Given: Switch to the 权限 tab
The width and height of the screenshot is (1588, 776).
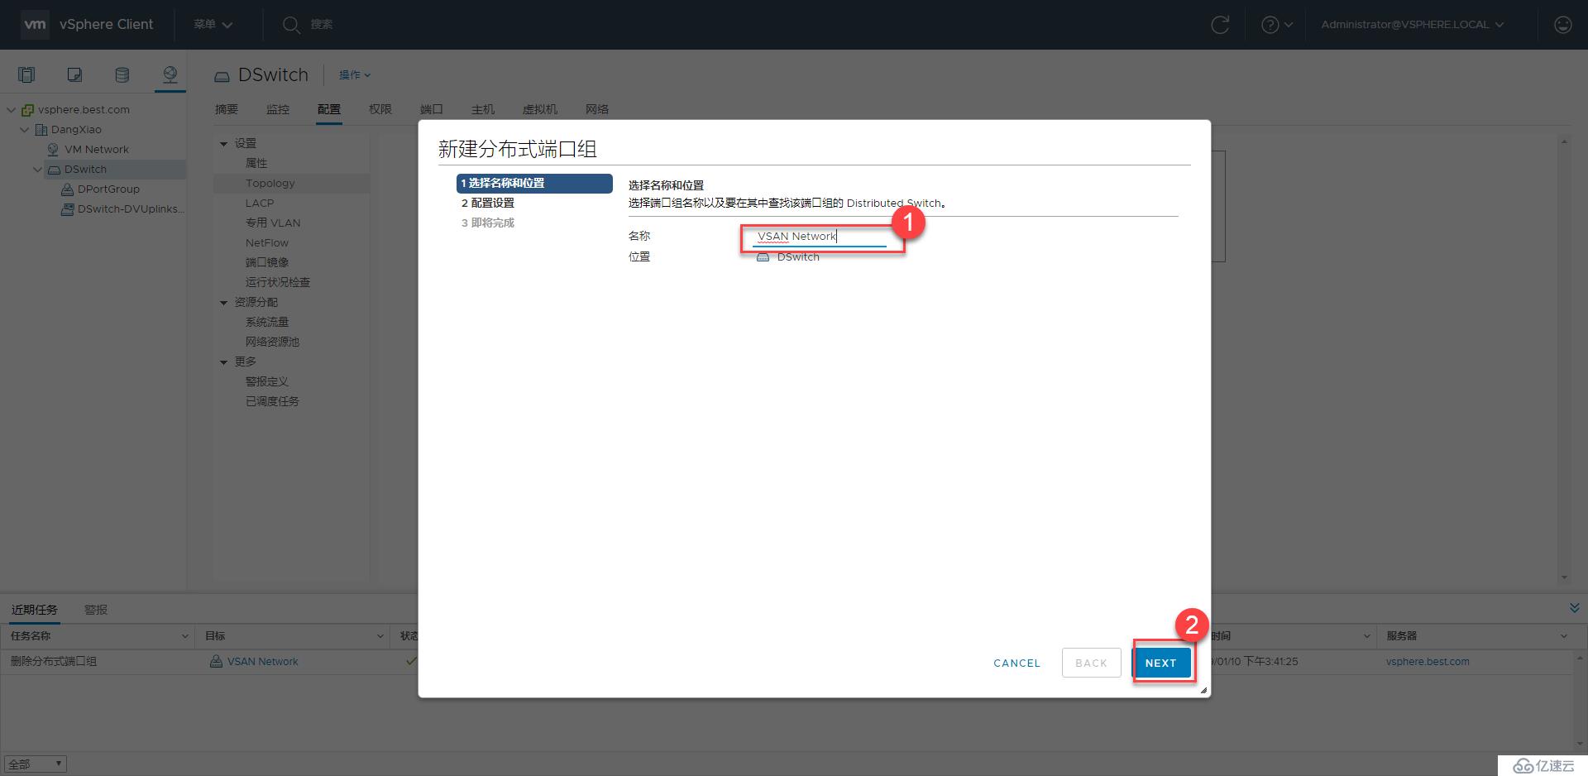Looking at the screenshot, I should 380,109.
